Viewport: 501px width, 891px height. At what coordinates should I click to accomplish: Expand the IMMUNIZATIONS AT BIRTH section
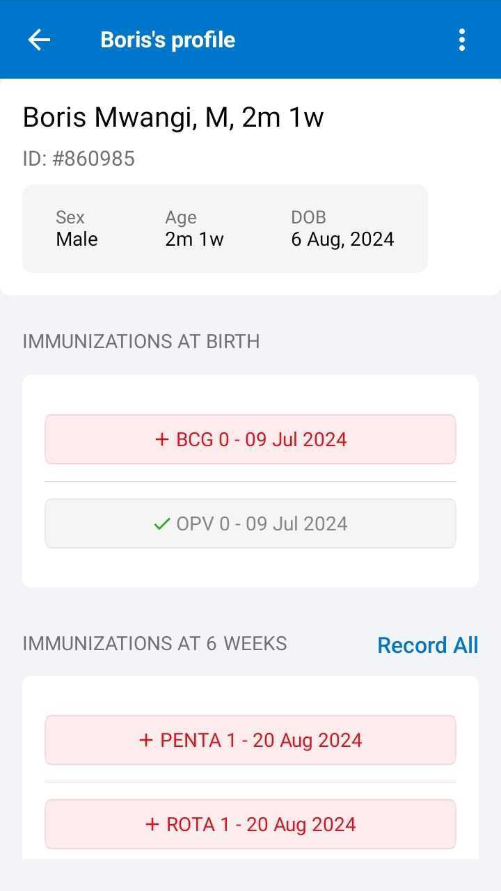(x=141, y=341)
